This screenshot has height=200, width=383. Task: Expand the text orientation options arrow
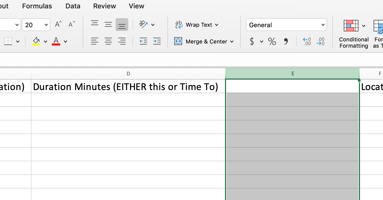point(153,25)
